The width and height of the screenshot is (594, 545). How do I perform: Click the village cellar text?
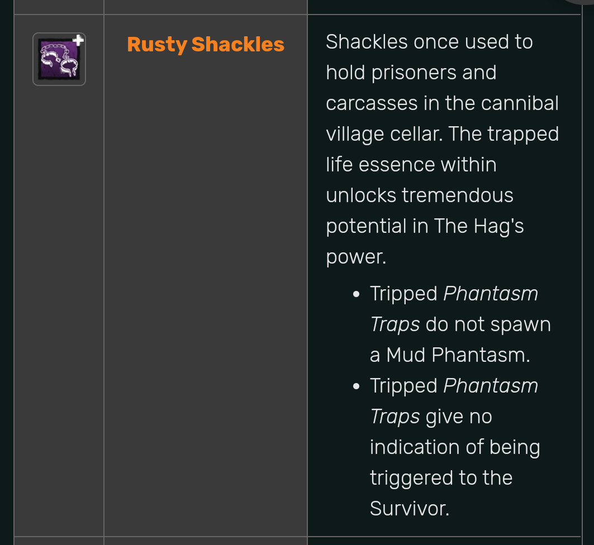click(x=384, y=134)
